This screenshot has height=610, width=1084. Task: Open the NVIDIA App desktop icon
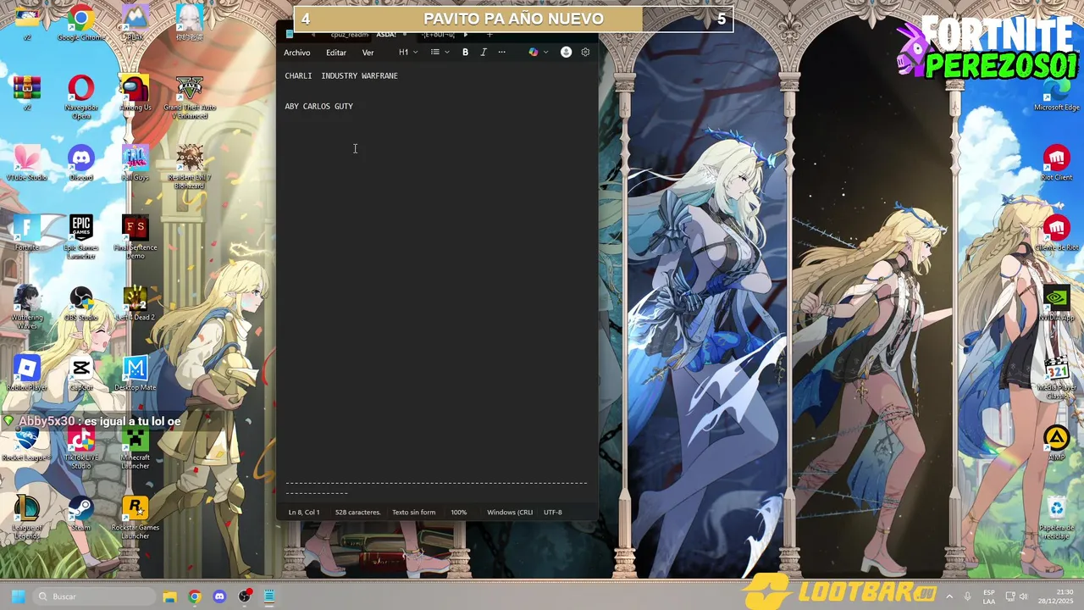1057,302
